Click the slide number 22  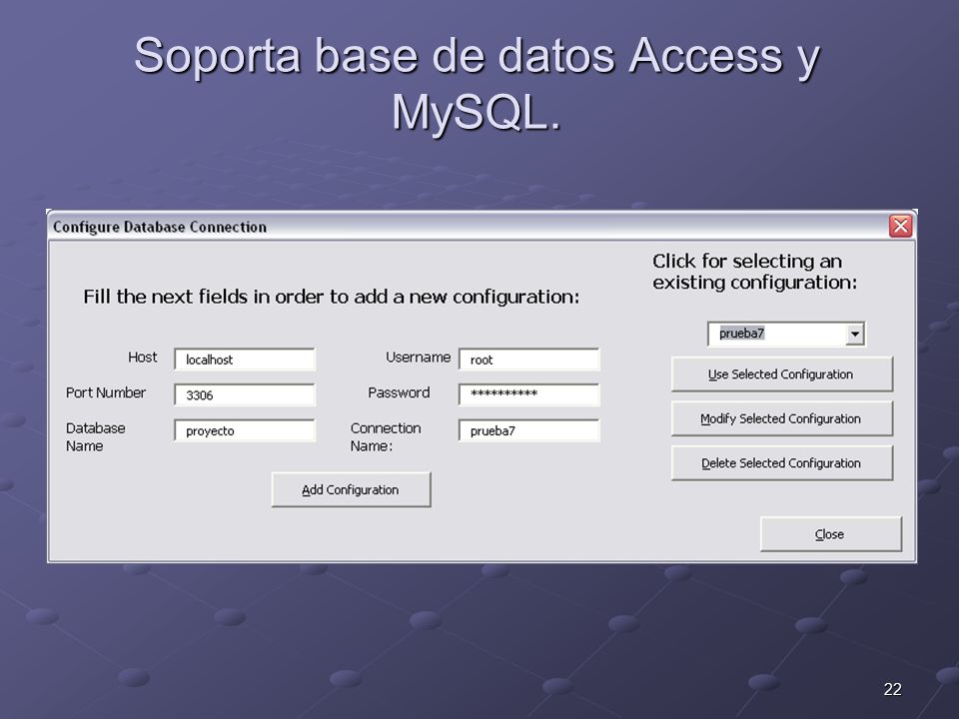click(892, 689)
